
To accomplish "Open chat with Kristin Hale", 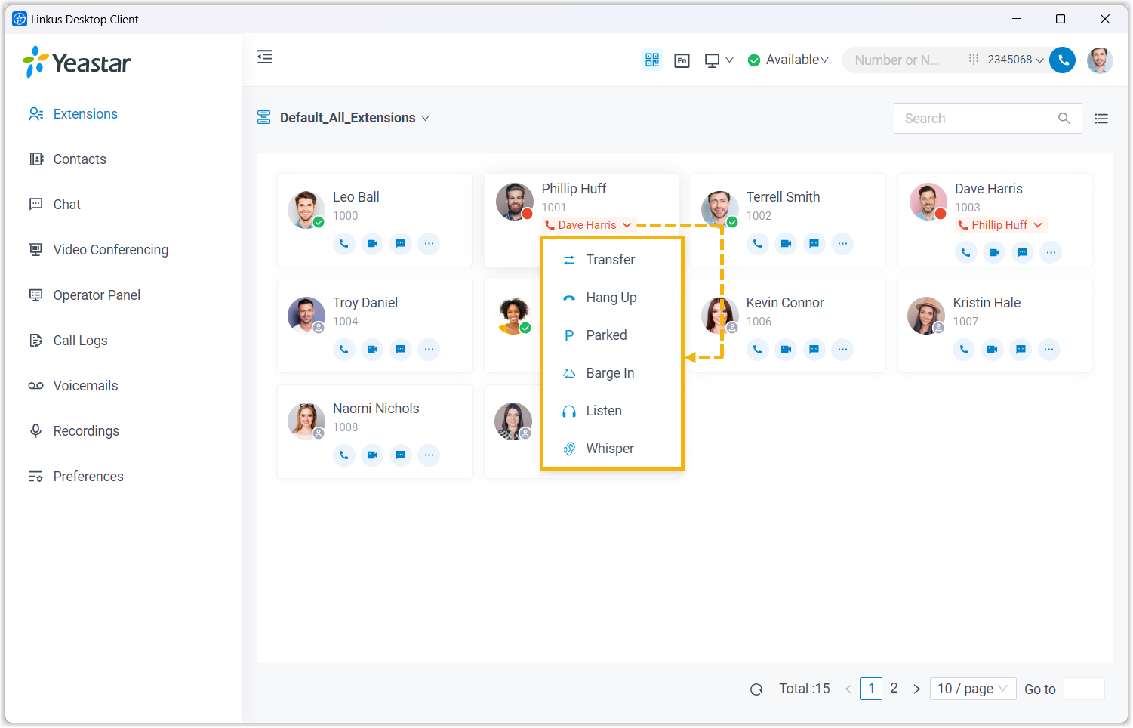I will point(1021,349).
